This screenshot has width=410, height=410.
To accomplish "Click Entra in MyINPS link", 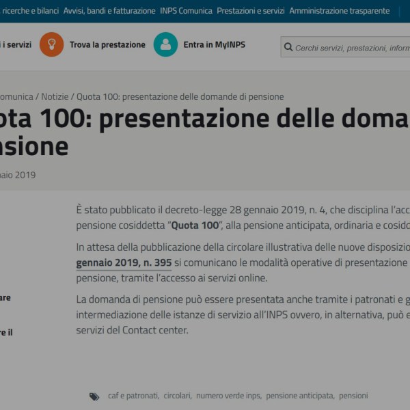I will click(x=215, y=44).
